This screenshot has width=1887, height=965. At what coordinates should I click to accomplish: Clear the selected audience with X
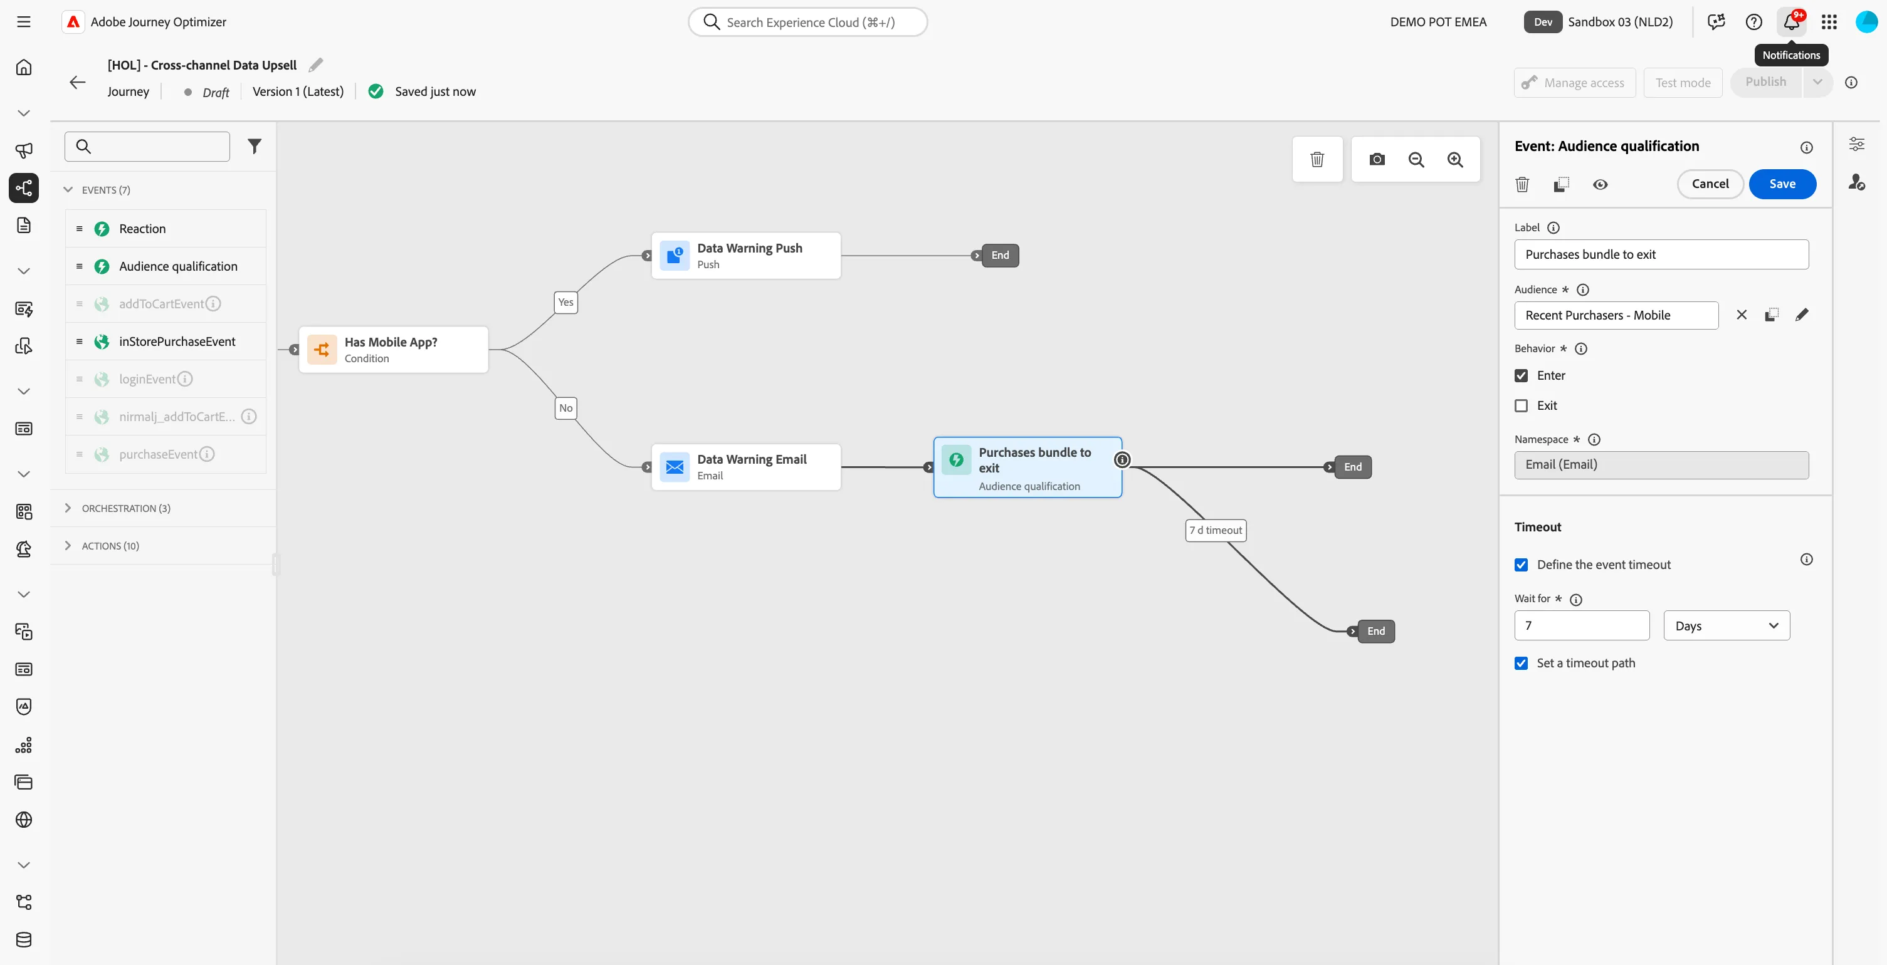(1742, 315)
